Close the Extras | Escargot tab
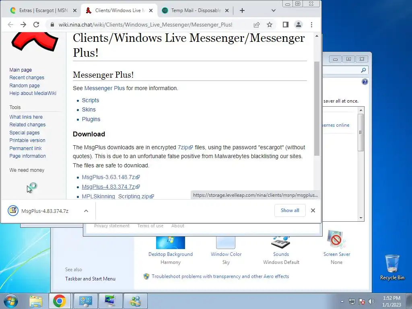The image size is (412, 309). pos(75,10)
